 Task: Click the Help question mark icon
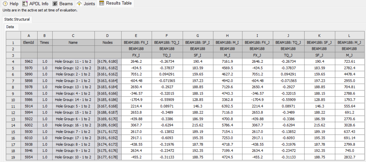coord(5,3)
